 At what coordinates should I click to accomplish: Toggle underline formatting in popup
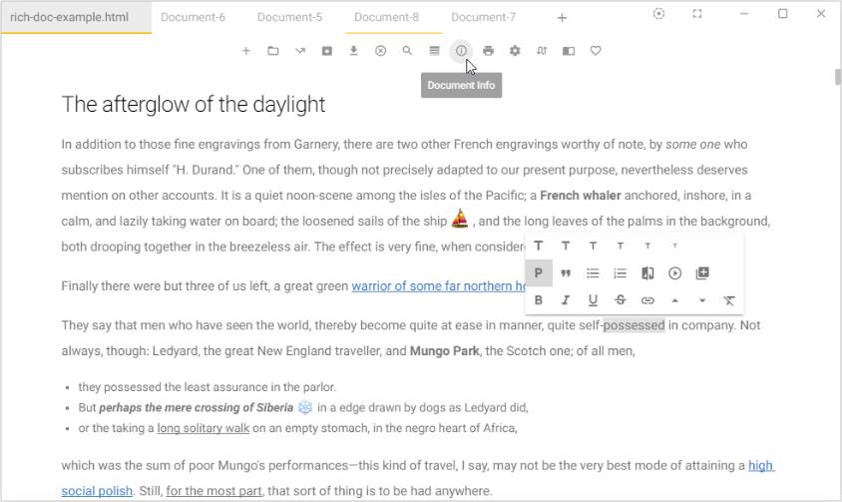pos(593,300)
